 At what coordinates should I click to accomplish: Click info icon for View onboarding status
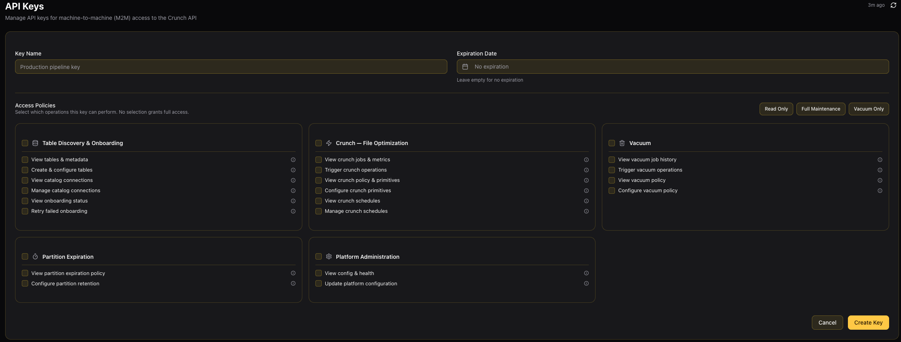pyautogui.click(x=293, y=201)
